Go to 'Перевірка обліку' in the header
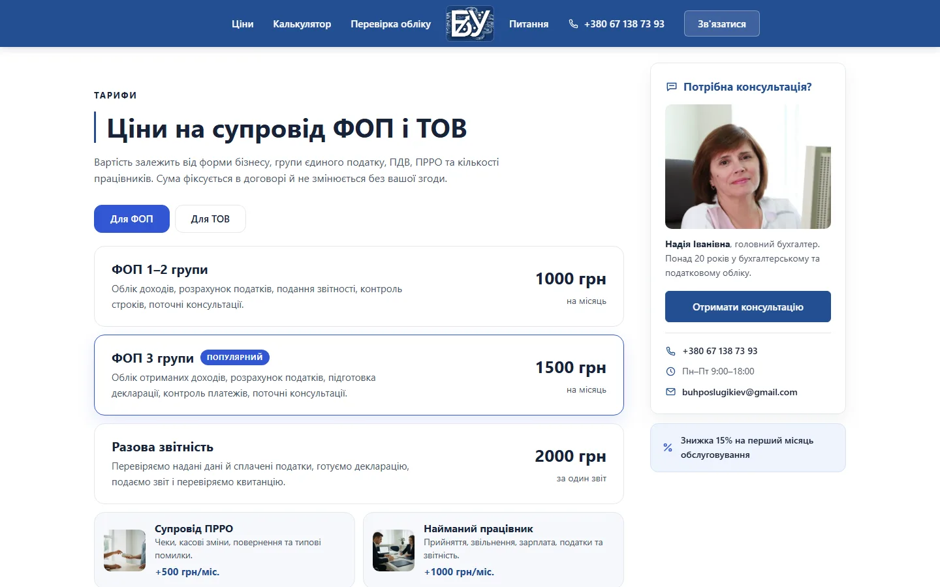This screenshot has height=587, width=940. tap(390, 23)
